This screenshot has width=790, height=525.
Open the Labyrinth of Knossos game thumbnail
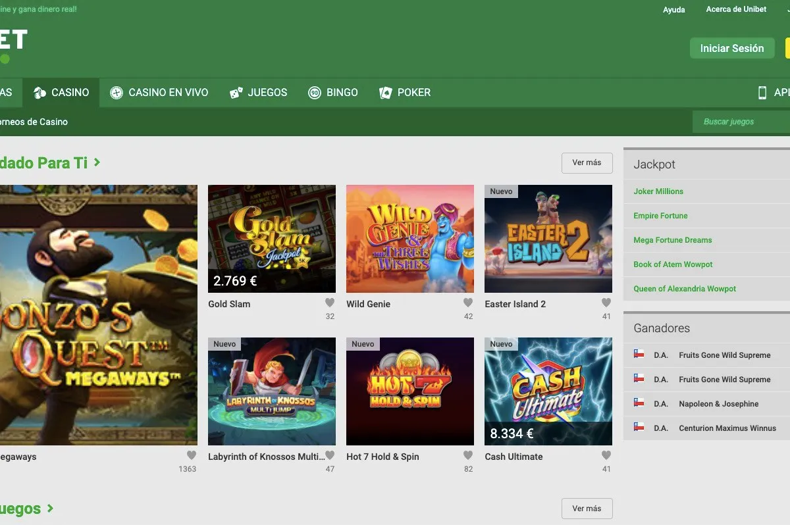272,391
